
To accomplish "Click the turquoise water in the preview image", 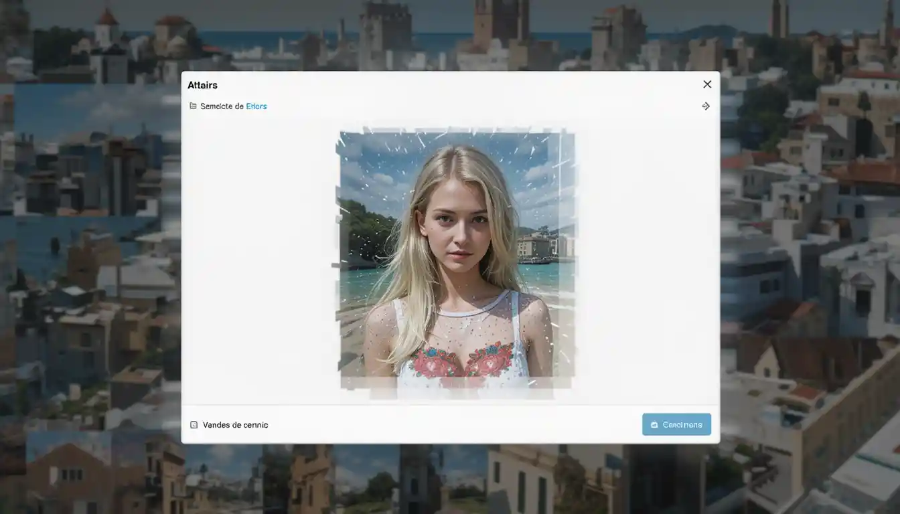I will click(362, 282).
